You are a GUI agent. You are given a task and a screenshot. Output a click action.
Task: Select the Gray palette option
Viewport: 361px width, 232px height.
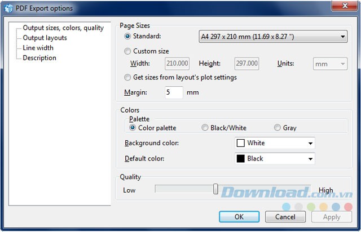(277, 127)
